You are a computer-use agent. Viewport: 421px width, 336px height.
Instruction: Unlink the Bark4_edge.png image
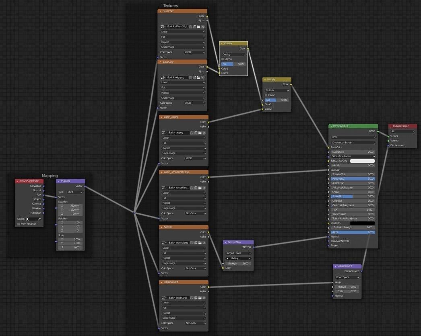tap(203, 78)
